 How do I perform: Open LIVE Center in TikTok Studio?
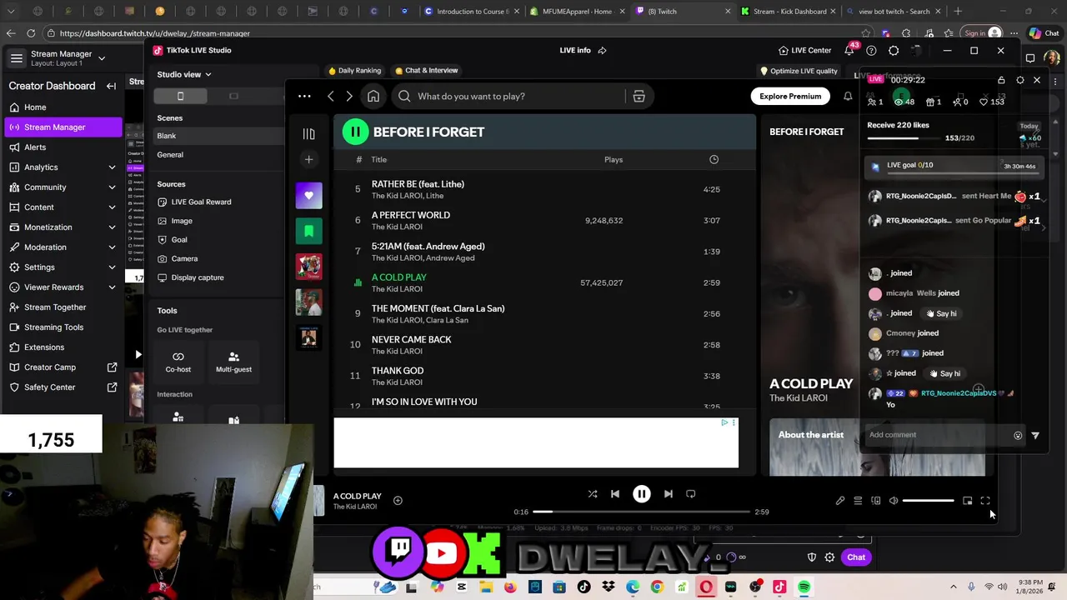(804, 51)
